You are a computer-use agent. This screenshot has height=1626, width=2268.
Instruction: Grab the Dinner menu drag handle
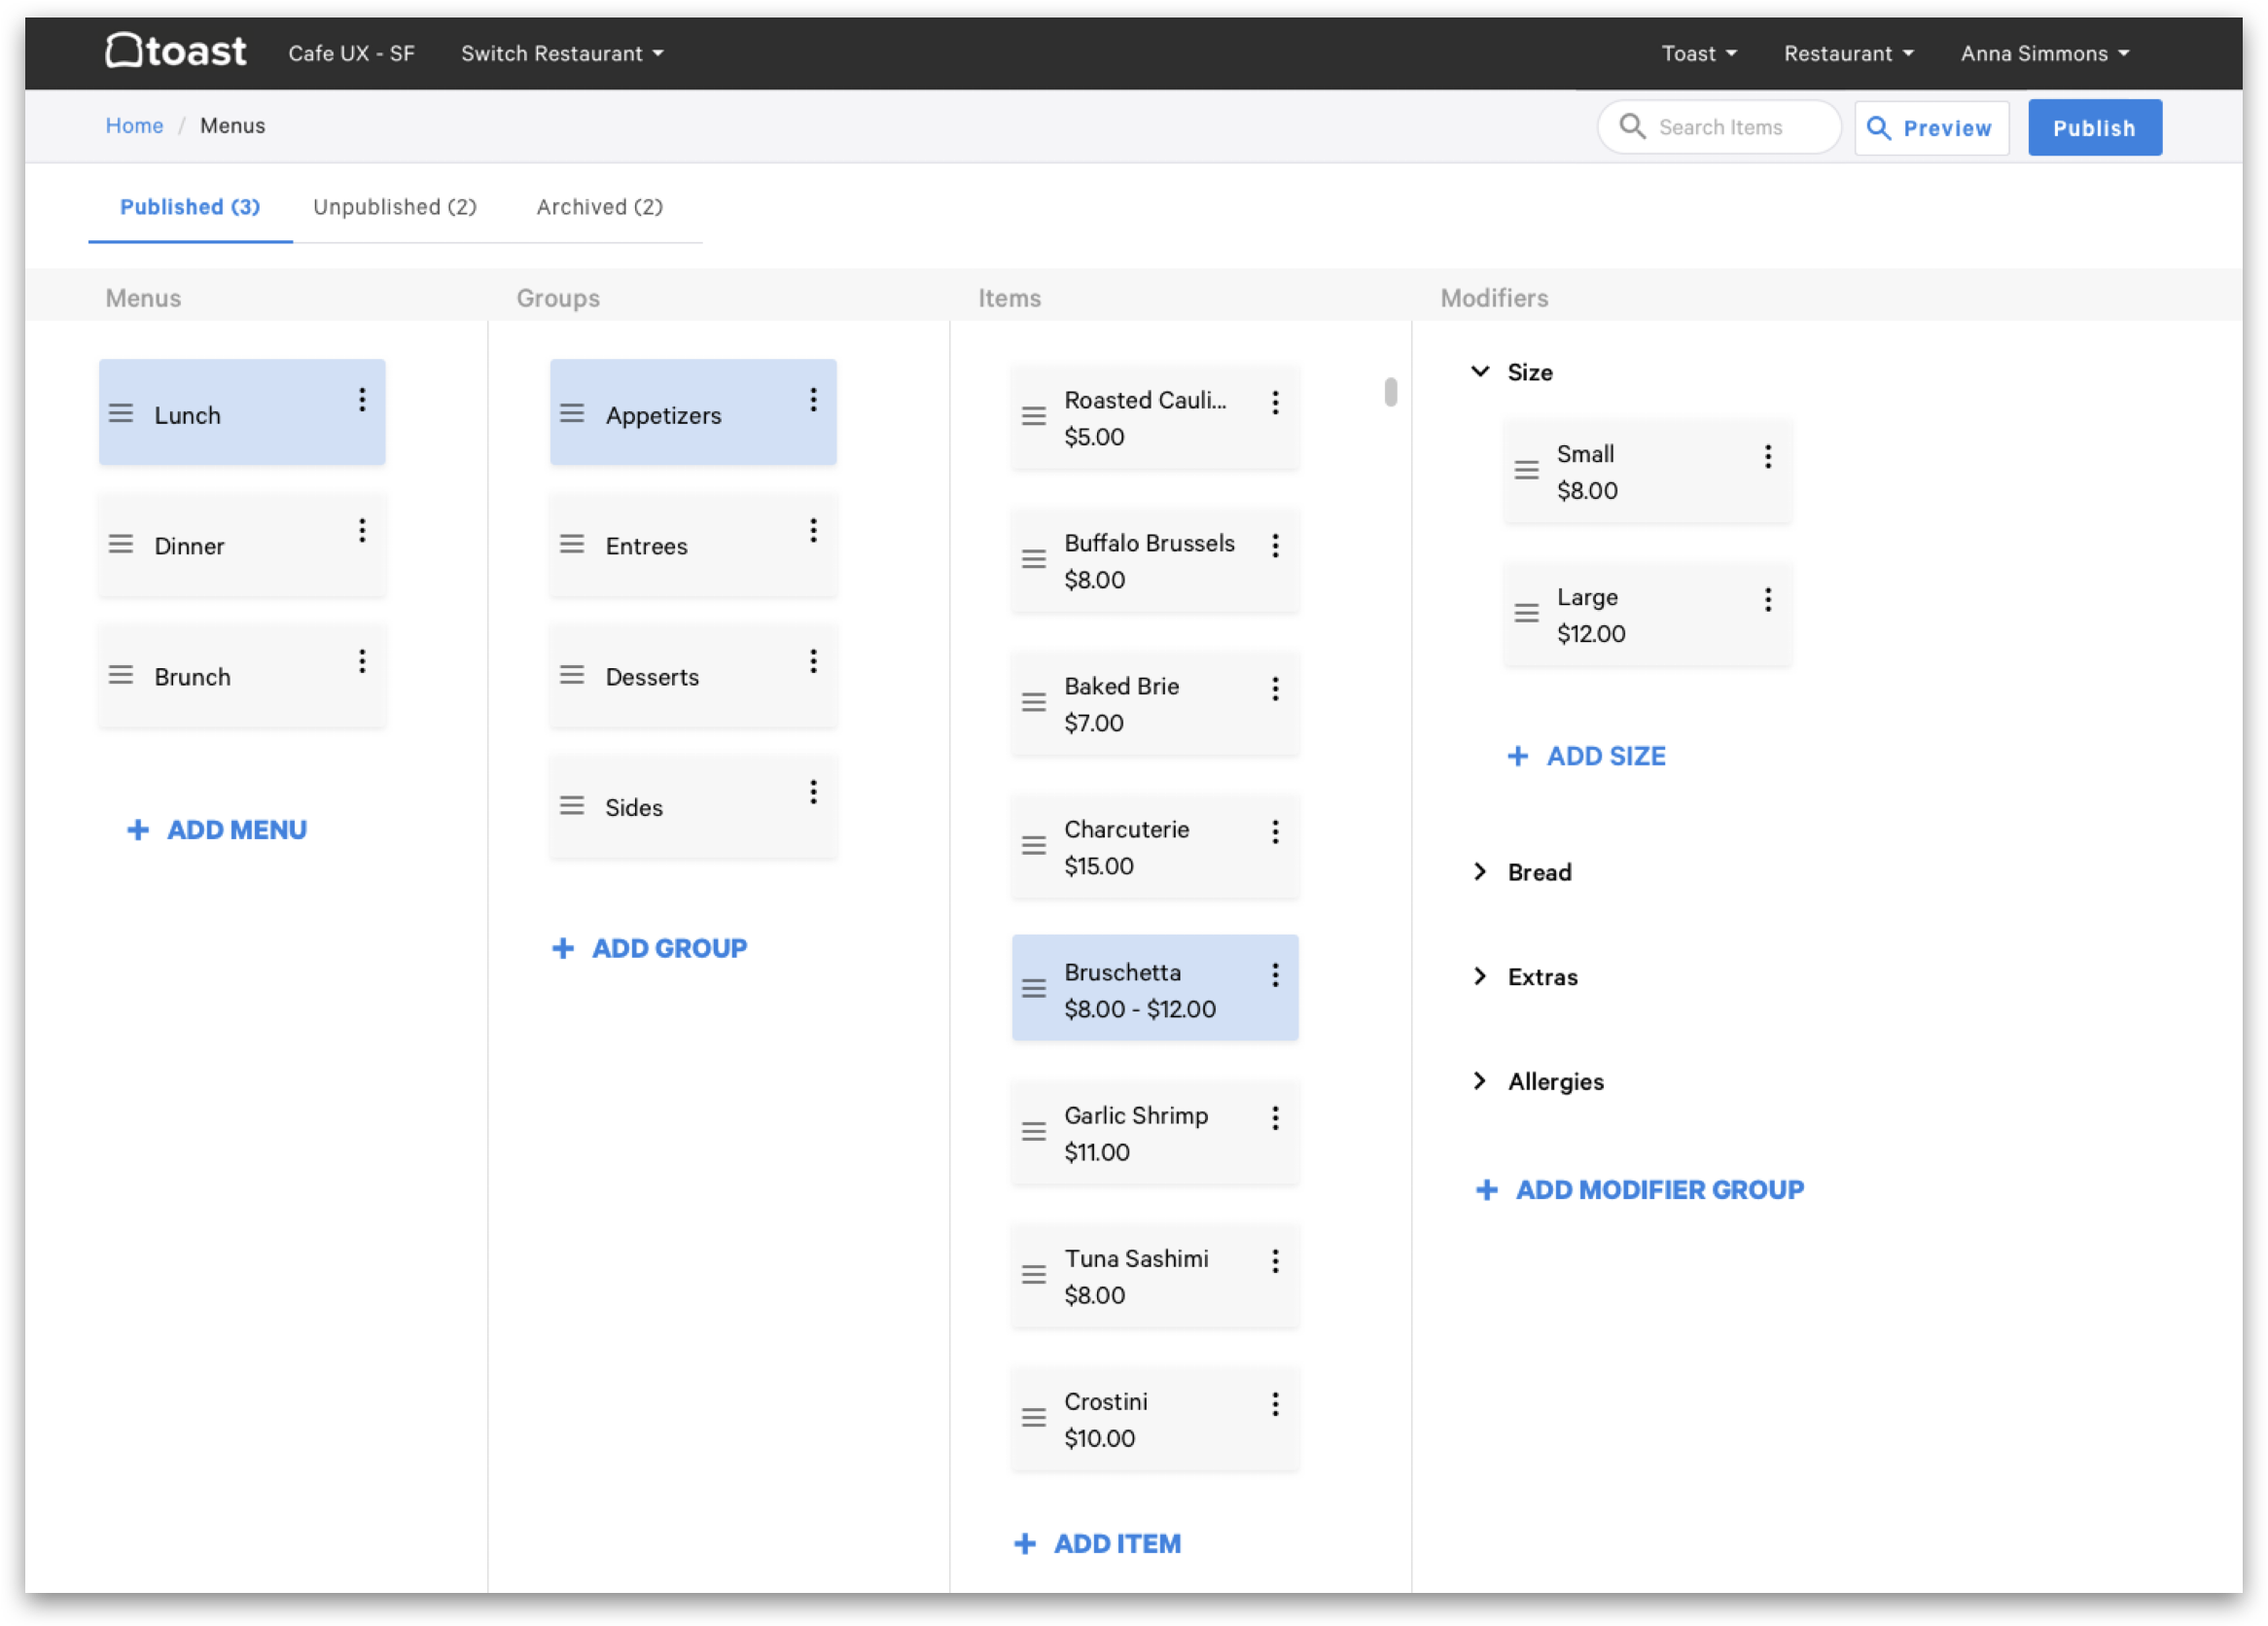(121, 544)
